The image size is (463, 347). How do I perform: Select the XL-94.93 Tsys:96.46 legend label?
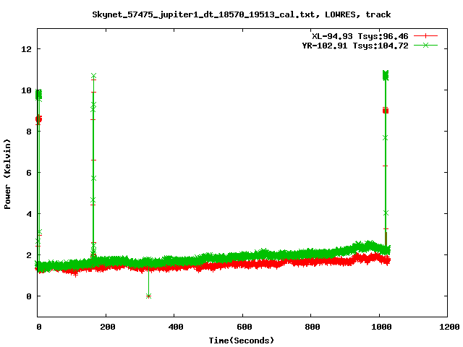360,36
